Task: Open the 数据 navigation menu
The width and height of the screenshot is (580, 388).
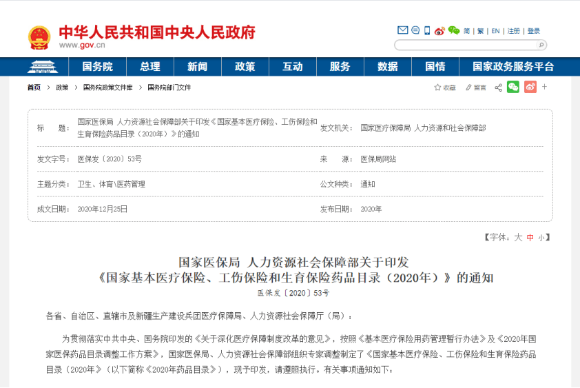Action: click(388, 67)
